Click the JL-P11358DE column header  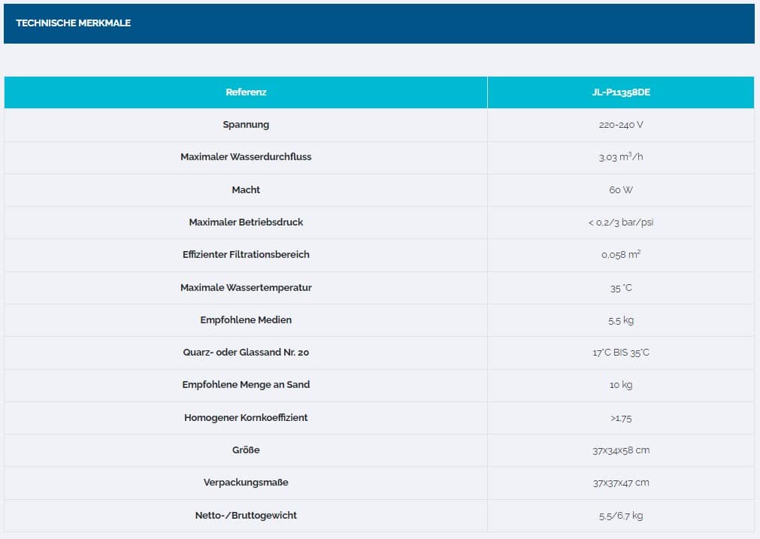[620, 92]
